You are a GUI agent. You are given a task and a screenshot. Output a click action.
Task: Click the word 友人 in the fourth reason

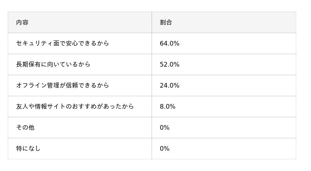click(x=22, y=107)
